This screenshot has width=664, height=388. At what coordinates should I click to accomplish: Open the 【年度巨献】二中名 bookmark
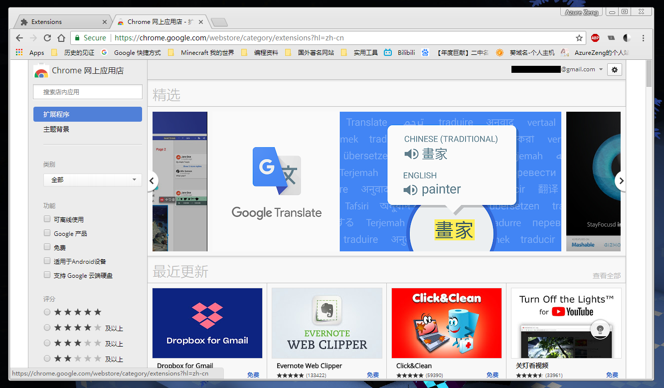(x=455, y=52)
